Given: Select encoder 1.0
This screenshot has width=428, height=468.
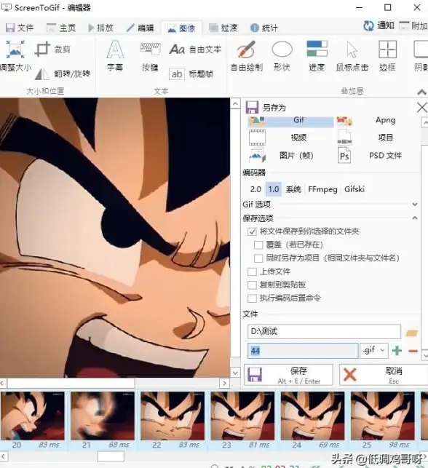Looking at the screenshot, I should (x=274, y=189).
